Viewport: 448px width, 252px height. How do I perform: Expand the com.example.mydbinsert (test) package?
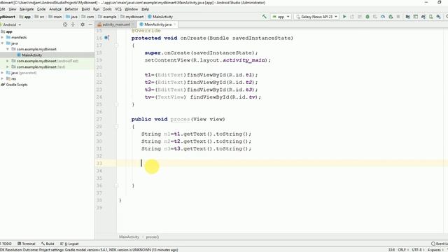(8, 67)
